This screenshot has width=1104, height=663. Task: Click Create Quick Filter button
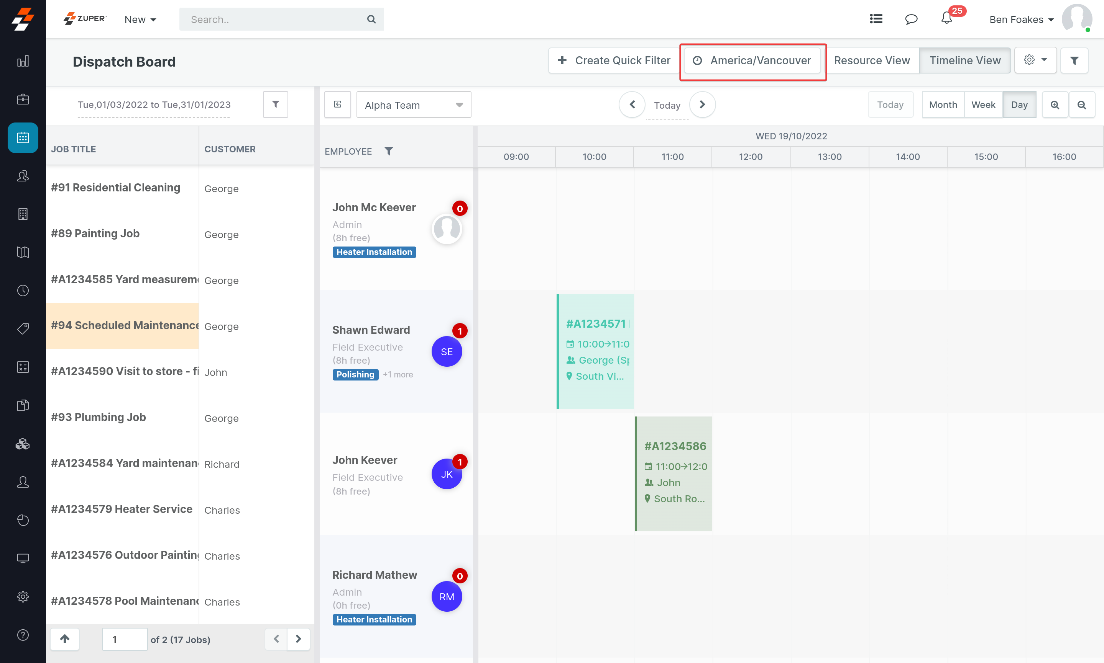pos(614,60)
